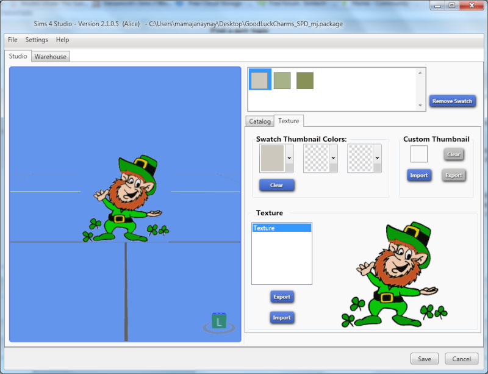The width and height of the screenshot is (488, 374).
Task: Open the third thumbnail color dropdown
Action: click(377, 158)
